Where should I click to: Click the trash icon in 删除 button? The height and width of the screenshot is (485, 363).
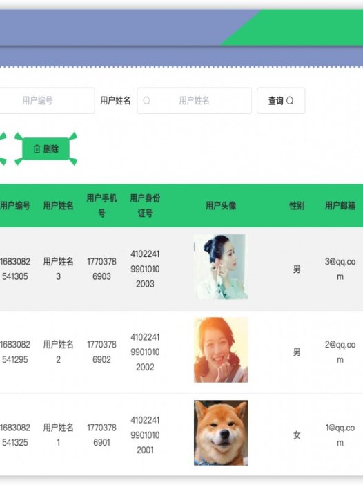tap(37, 149)
